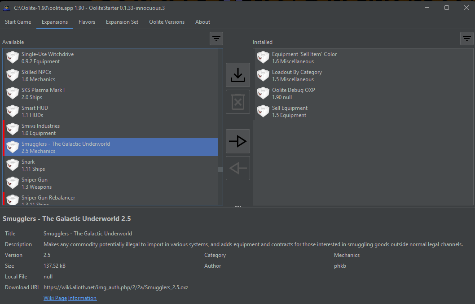
Task: Close the OoliteStarter window
Action: click(x=466, y=8)
